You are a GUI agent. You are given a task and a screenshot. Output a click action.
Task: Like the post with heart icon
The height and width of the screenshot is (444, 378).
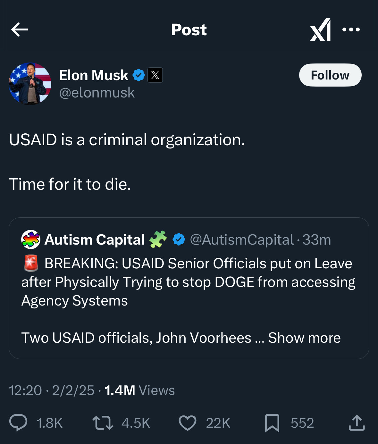[x=187, y=423]
